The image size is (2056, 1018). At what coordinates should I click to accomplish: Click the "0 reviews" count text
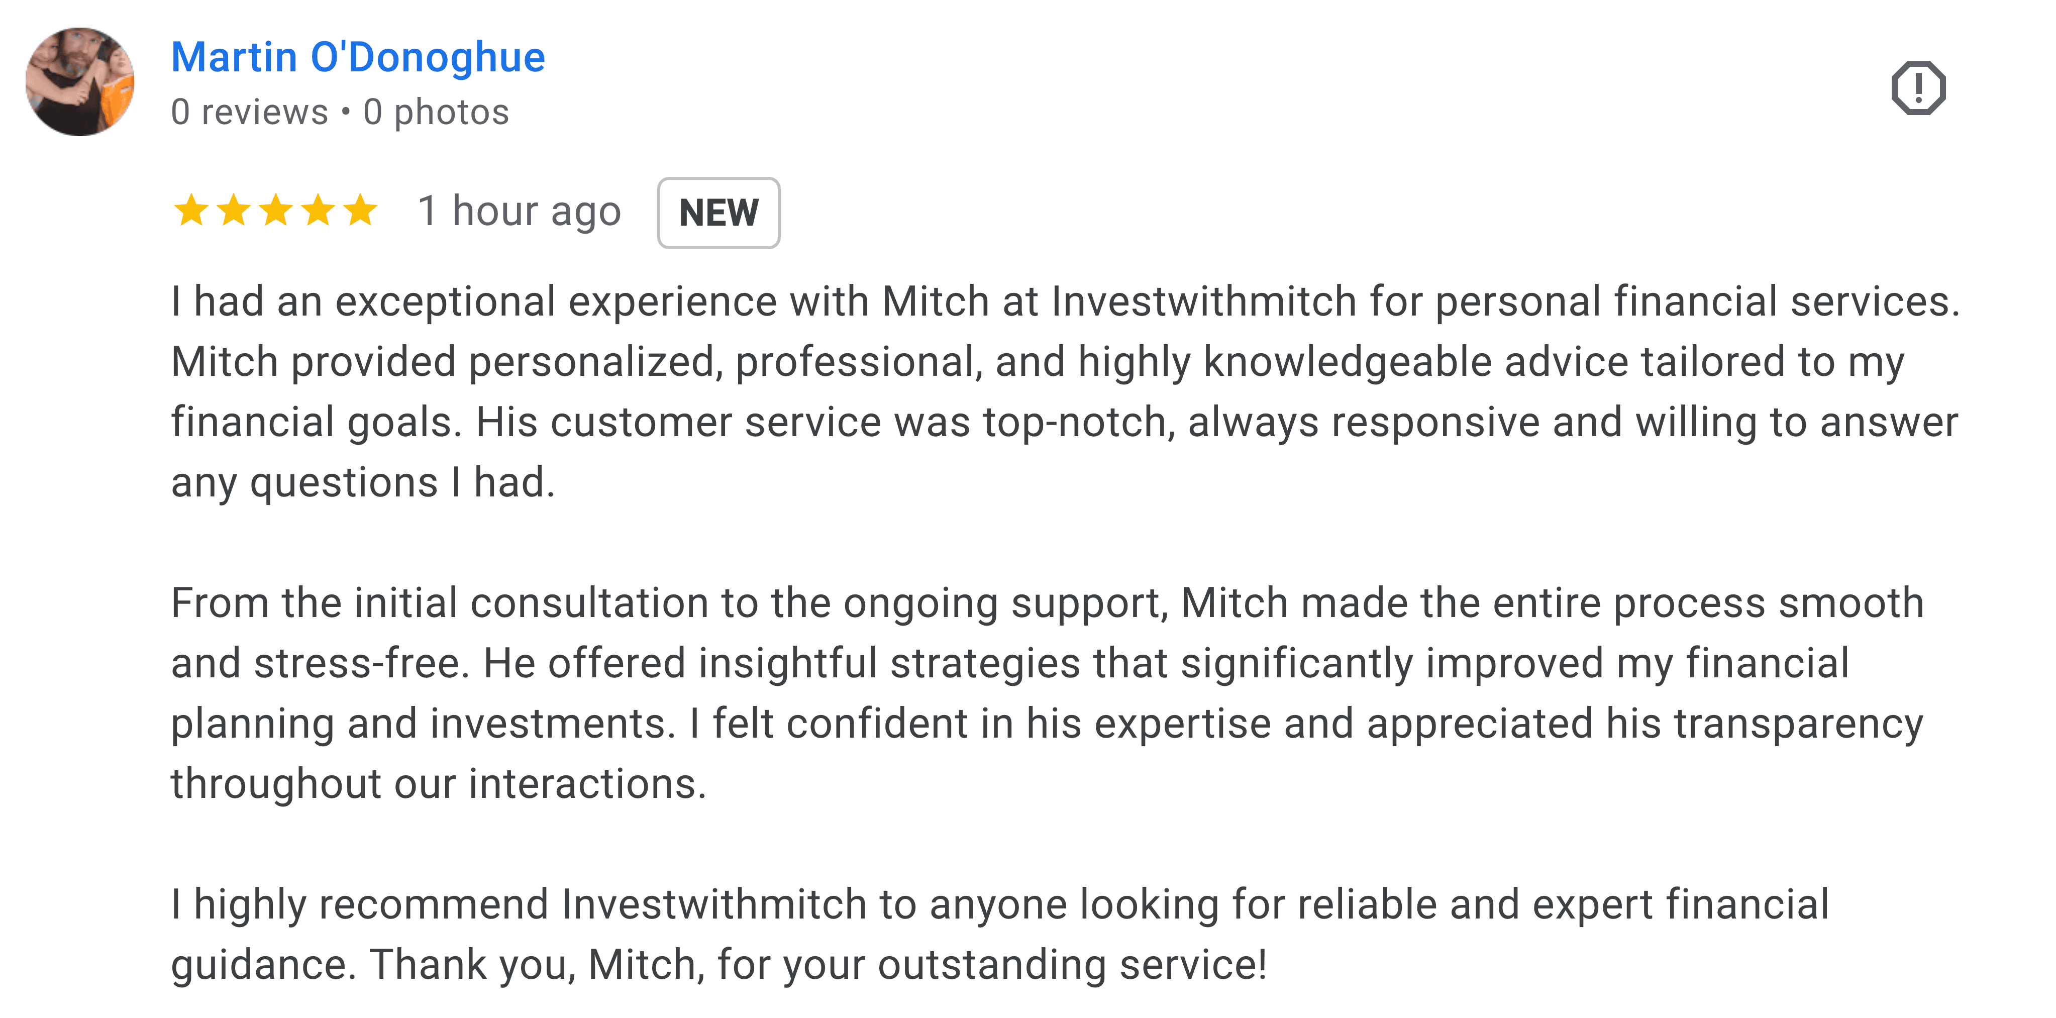(x=249, y=113)
